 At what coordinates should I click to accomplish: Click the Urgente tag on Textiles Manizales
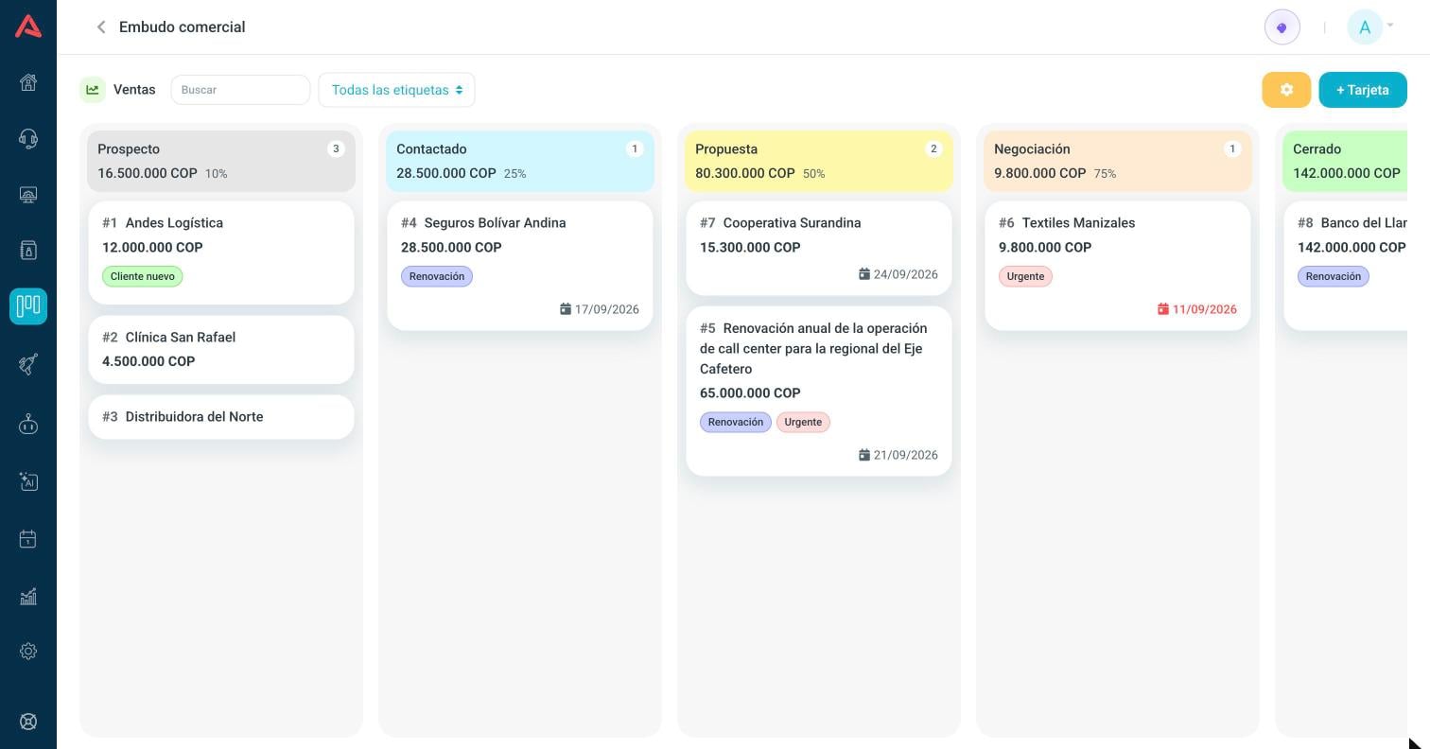pos(1025,276)
